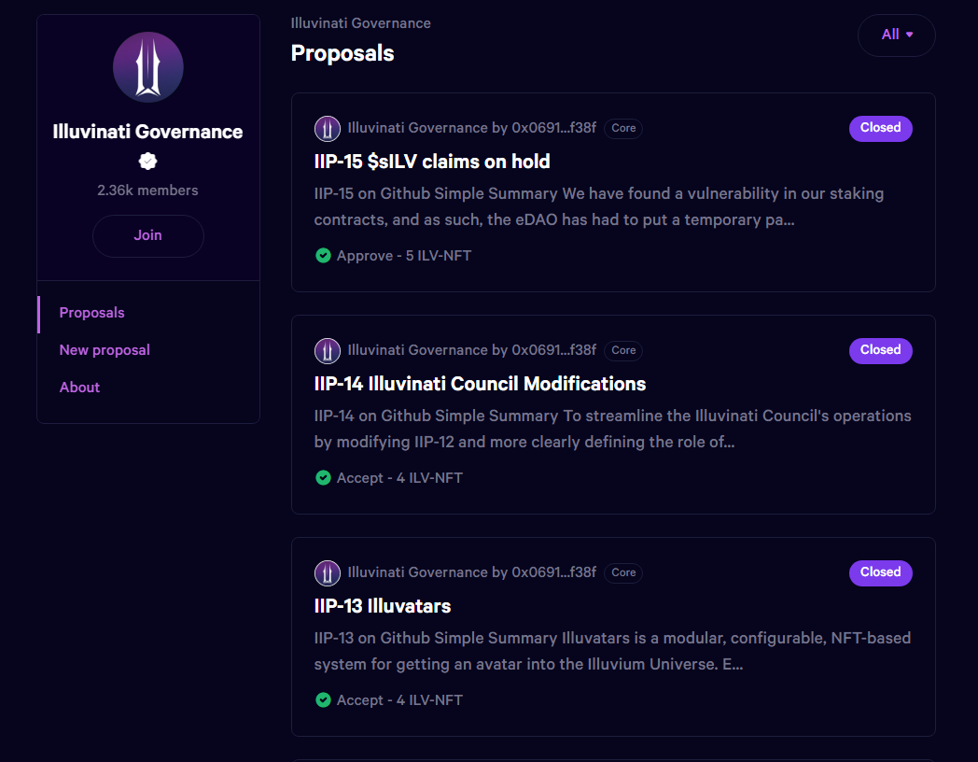Go to the About section
The height and width of the screenshot is (762, 978).
pos(79,388)
